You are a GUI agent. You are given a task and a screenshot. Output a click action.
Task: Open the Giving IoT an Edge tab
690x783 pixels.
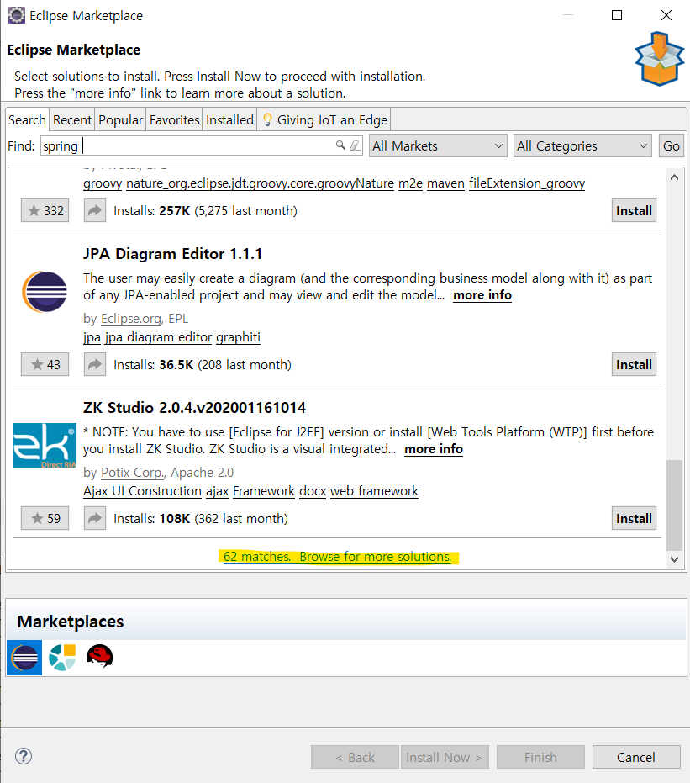(324, 119)
